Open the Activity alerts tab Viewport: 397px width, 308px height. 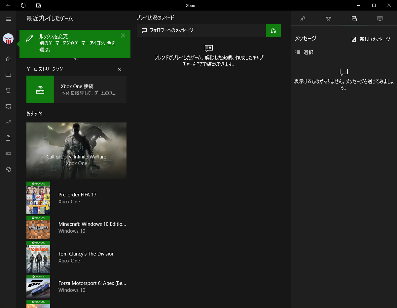[x=380, y=18]
